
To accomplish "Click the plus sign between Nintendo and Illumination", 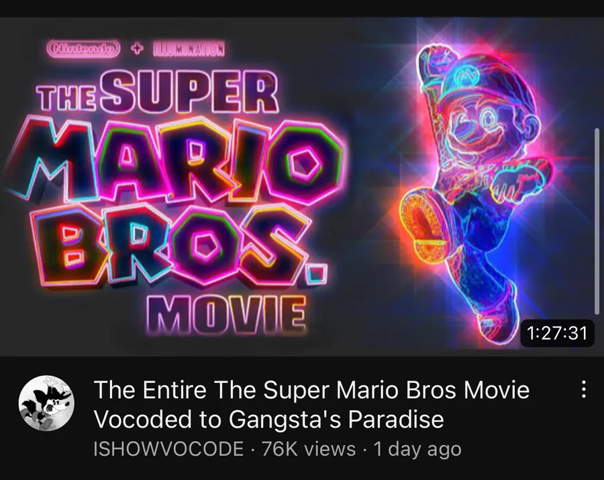I will 137,49.
